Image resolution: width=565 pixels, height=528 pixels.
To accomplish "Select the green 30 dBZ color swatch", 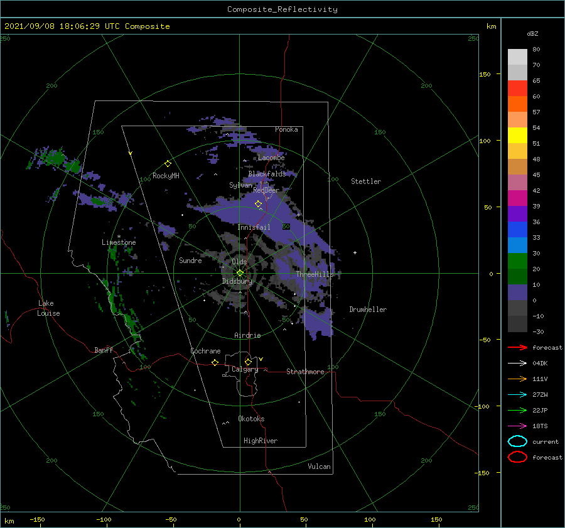I will pyautogui.click(x=517, y=261).
